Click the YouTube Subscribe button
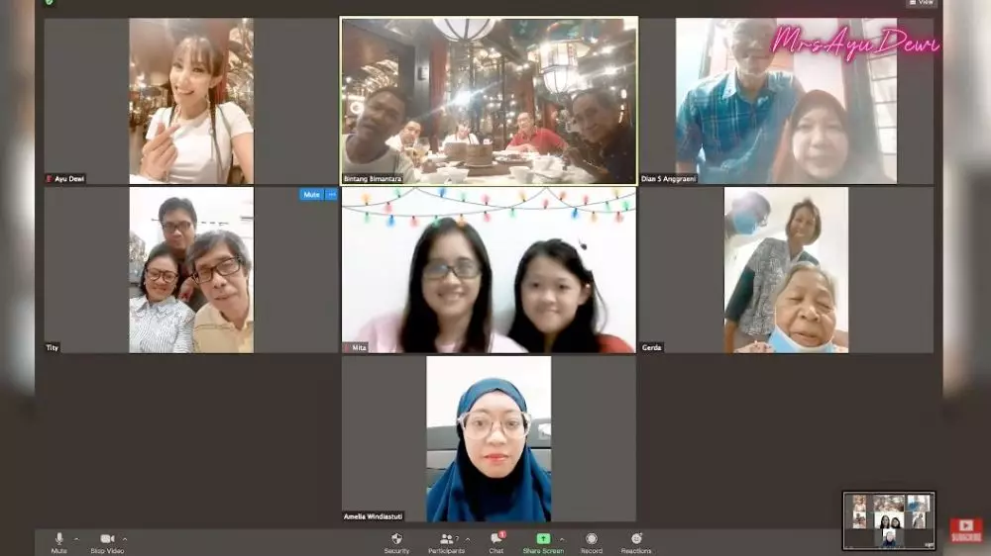Viewport: 991px width, 556px height. tap(966, 530)
